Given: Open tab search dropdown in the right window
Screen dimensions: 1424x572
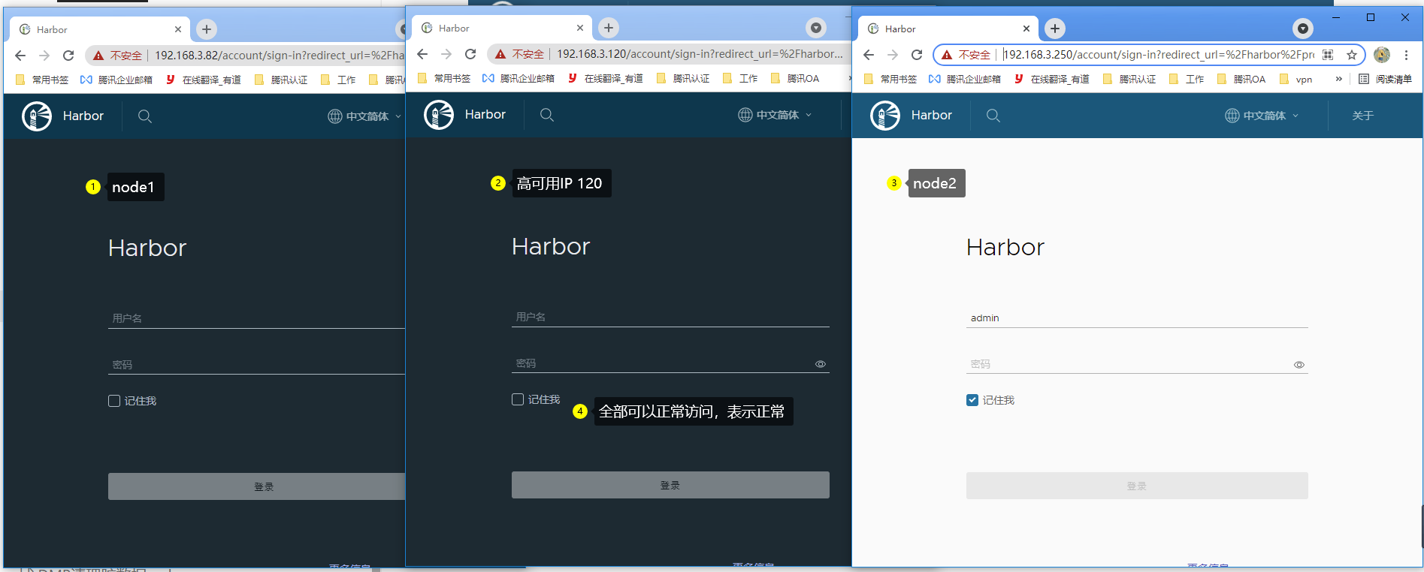Looking at the screenshot, I should (1303, 29).
